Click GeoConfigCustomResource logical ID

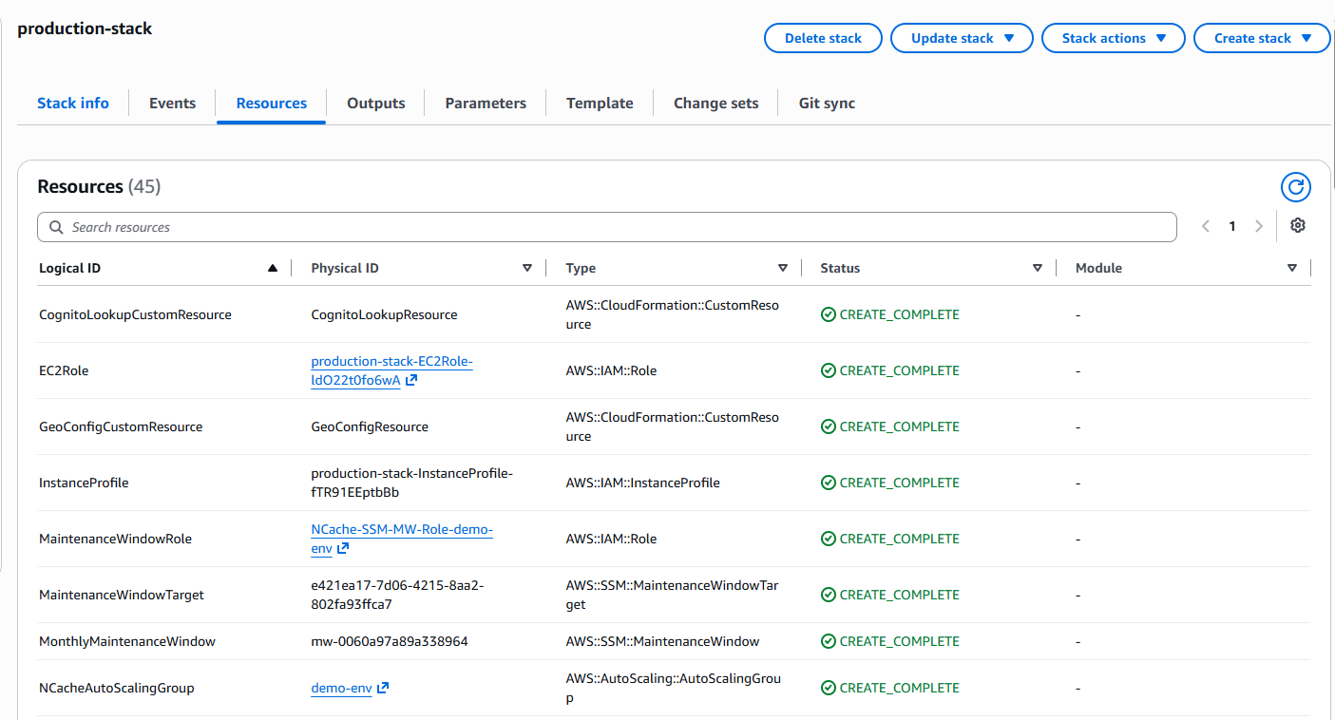point(121,426)
